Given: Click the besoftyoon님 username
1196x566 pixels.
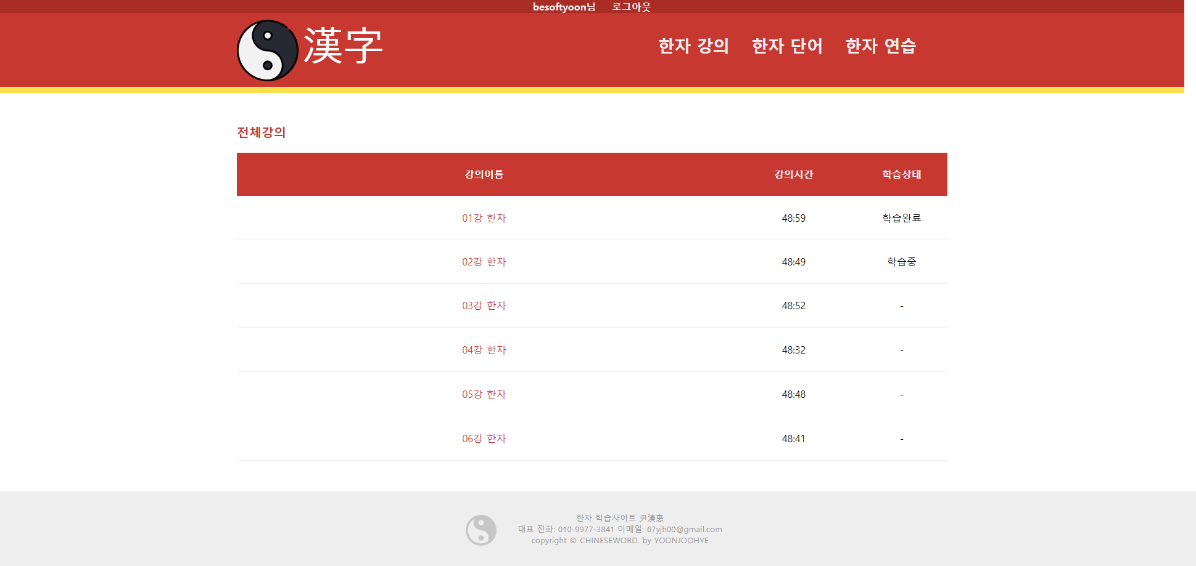Looking at the screenshot, I should tap(563, 7).
